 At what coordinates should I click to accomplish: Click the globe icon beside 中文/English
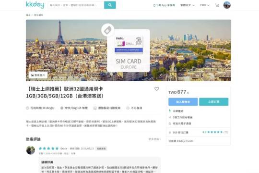(x=62, y=108)
